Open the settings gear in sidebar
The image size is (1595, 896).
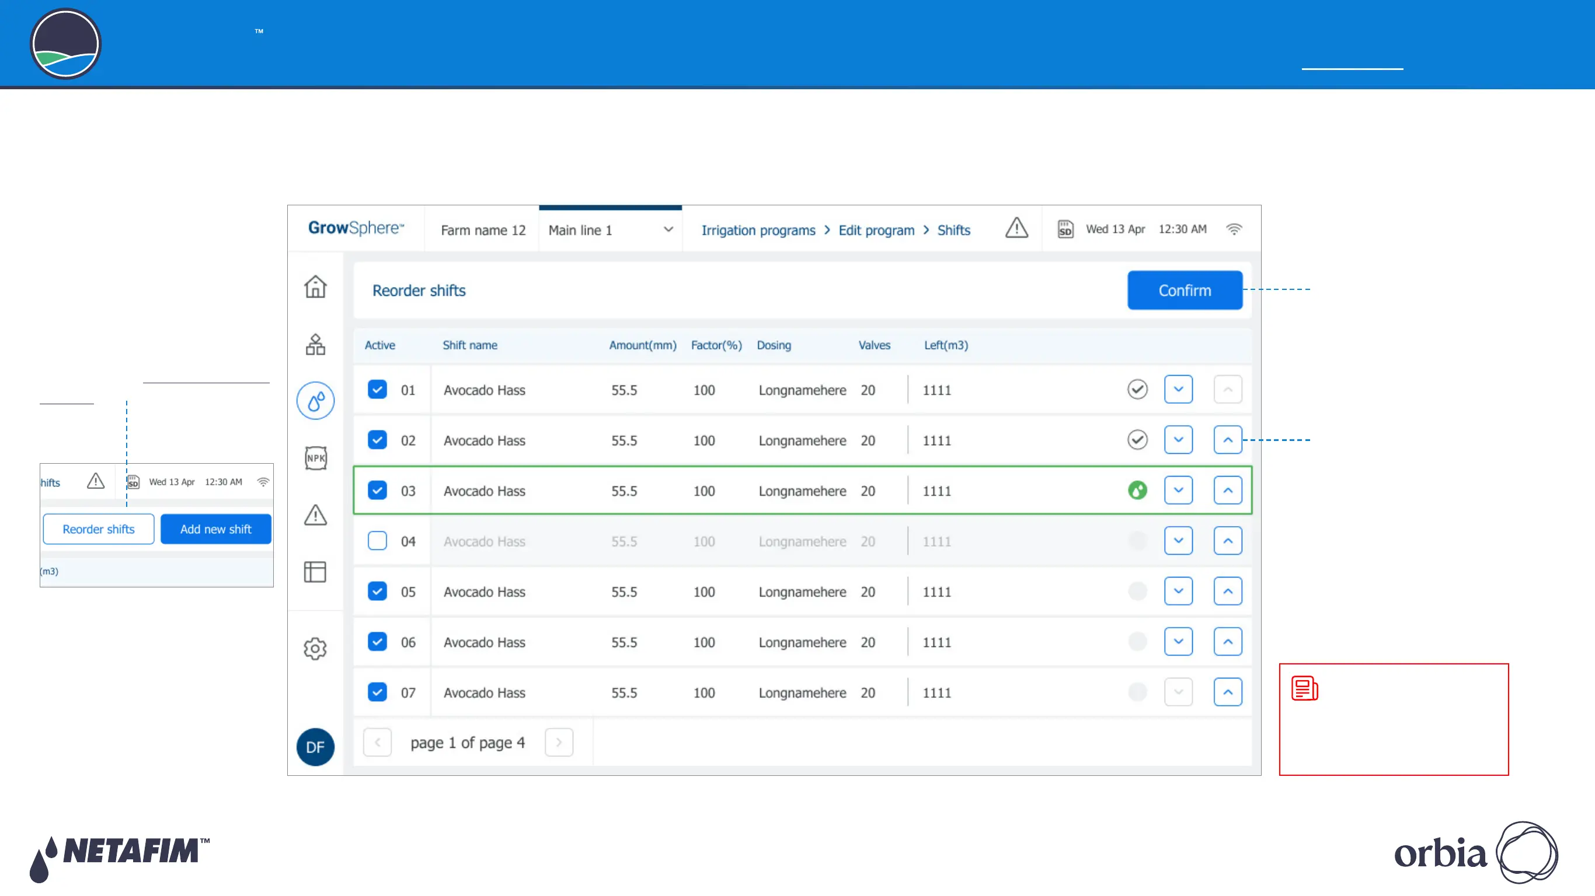315,649
